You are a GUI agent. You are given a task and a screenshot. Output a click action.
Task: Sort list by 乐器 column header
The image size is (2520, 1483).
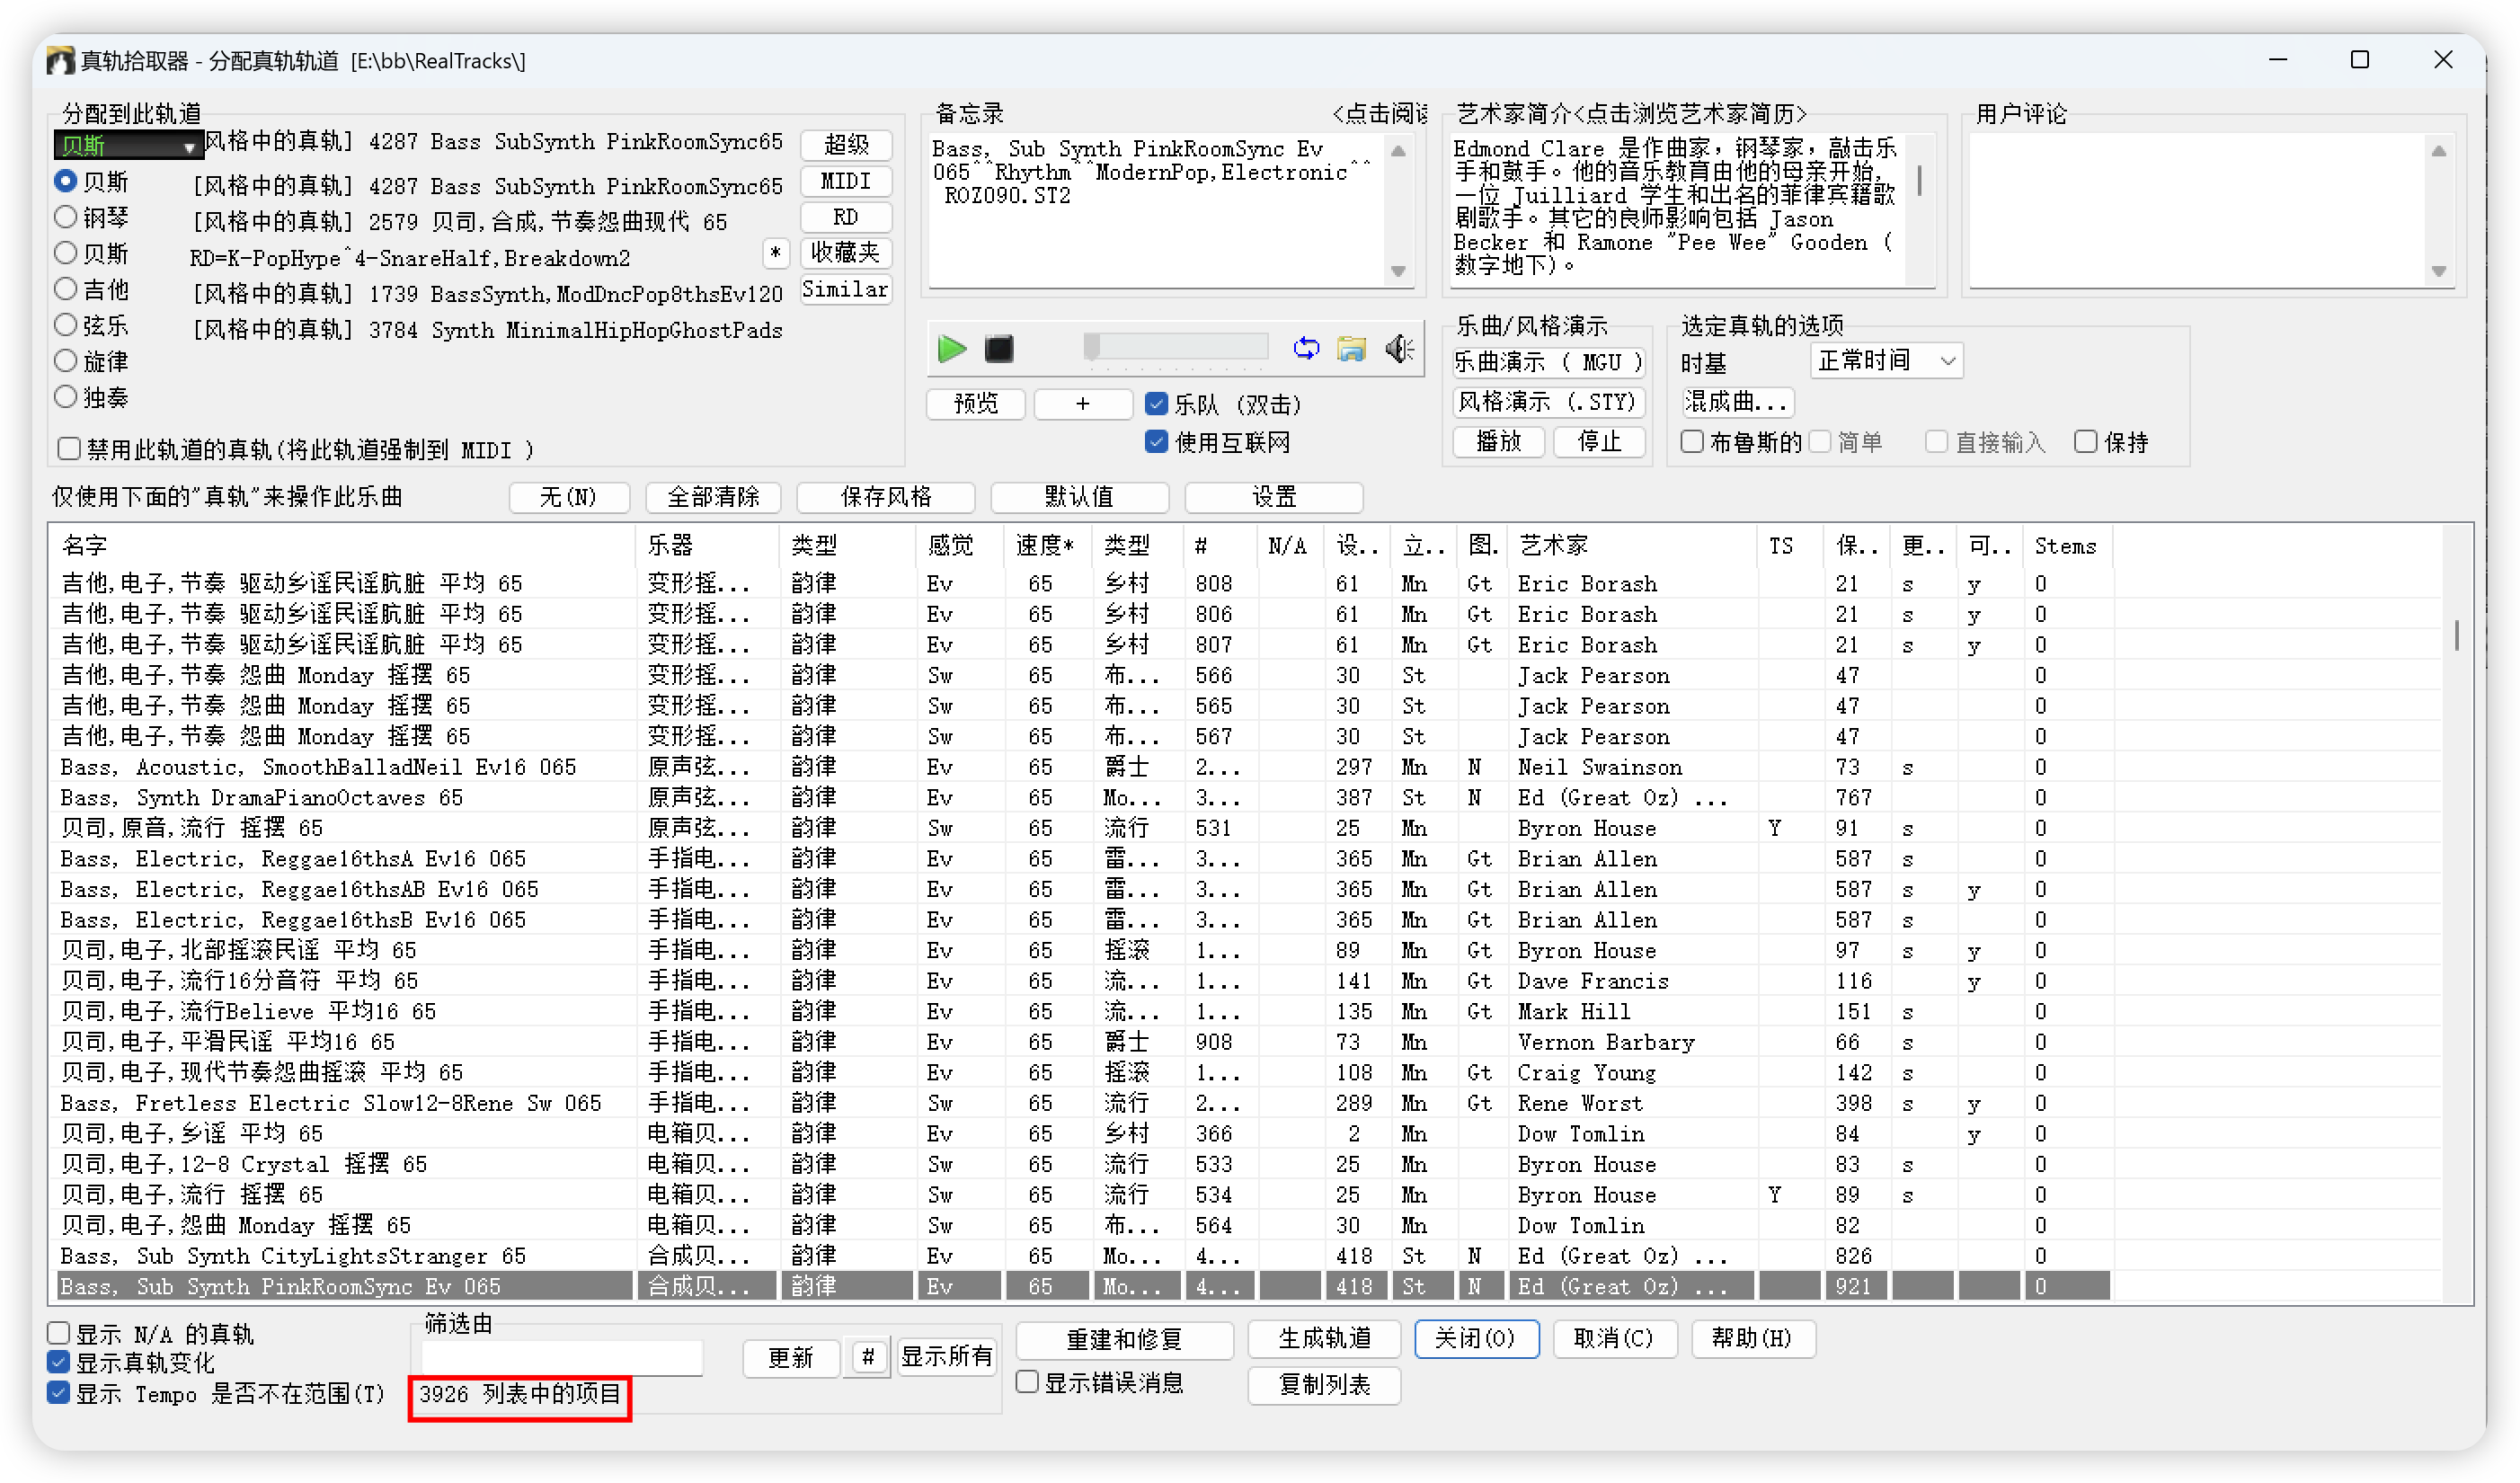[x=707, y=546]
